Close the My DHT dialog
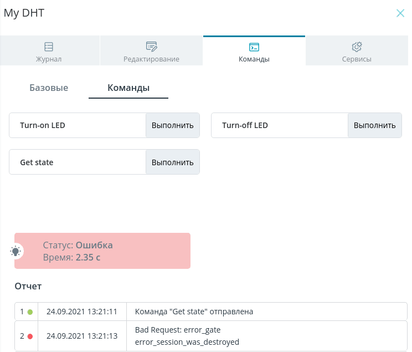This screenshot has height=352, width=412. tap(400, 13)
